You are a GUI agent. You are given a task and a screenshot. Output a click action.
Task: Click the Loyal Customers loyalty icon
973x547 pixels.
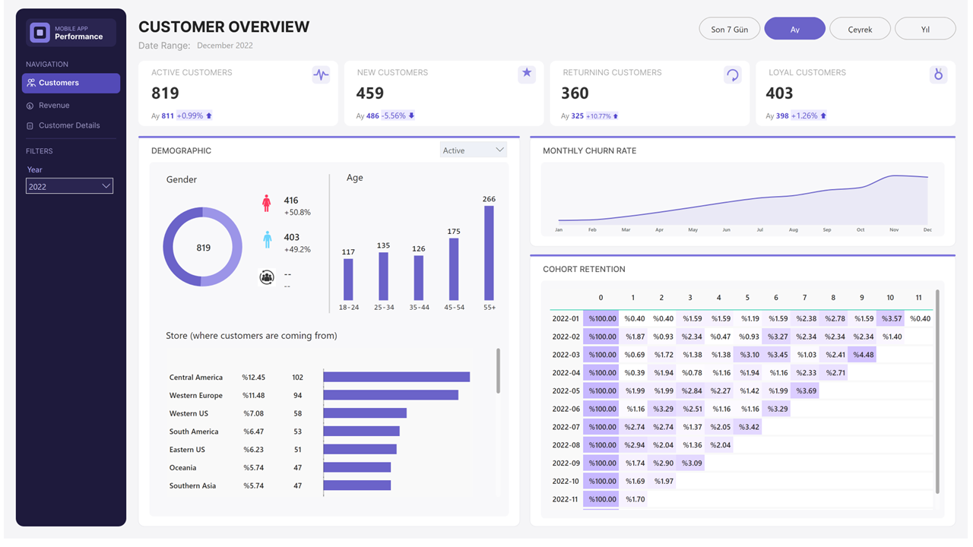(938, 74)
